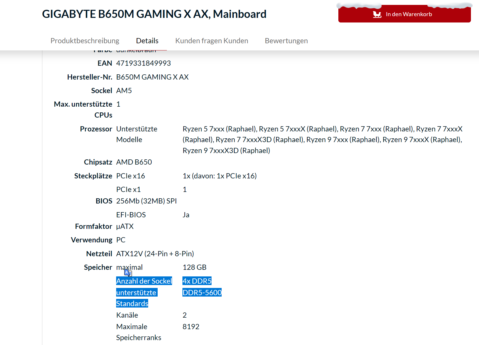Click manufacturer number B650M GAMING X AX
The height and width of the screenshot is (345, 479).
tap(152, 77)
